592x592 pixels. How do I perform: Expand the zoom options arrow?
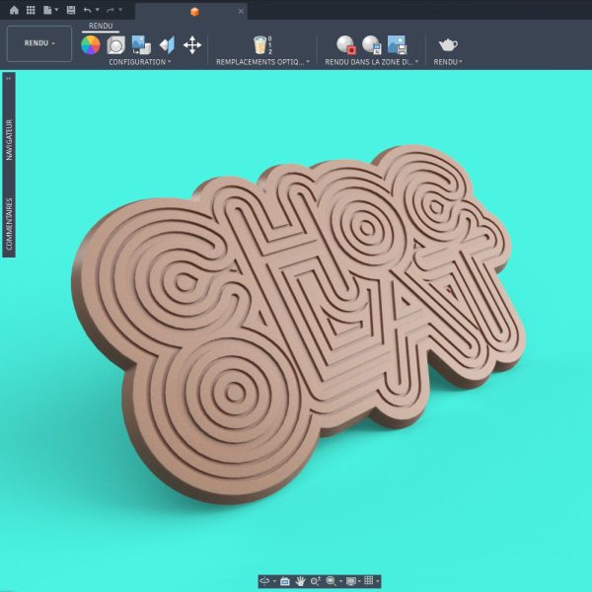(x=341, y=581)
